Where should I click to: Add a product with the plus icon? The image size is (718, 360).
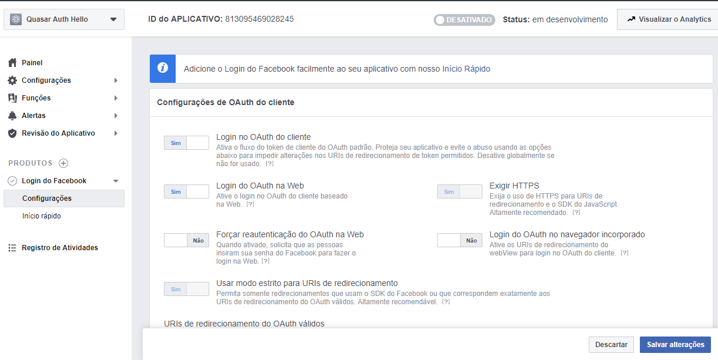(x=63, y=163)
